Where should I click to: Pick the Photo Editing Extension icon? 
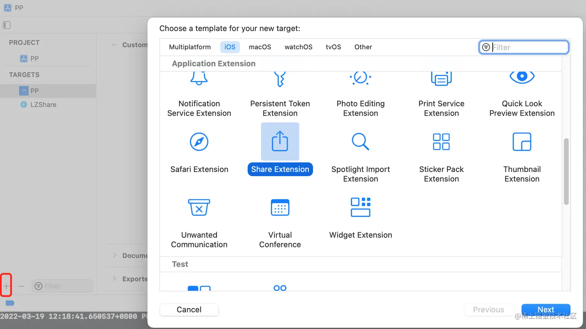pos(360,78)
